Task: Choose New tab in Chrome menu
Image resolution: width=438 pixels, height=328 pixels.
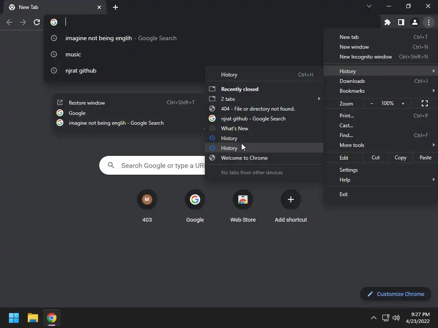Action: [381, 37]
